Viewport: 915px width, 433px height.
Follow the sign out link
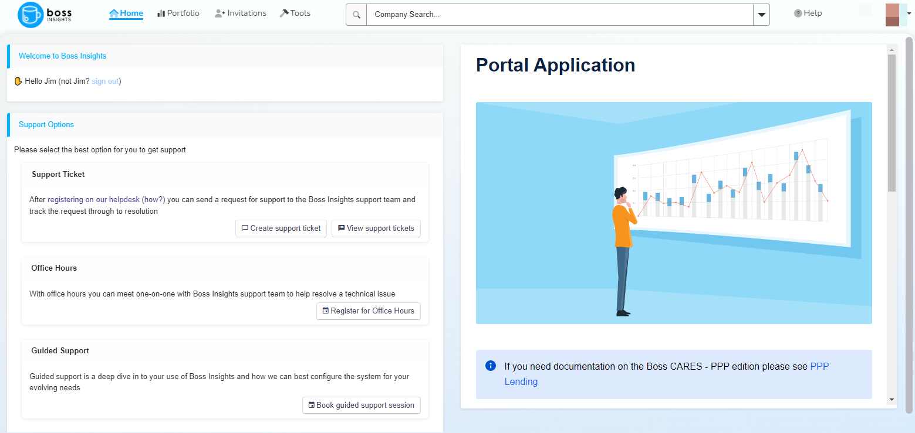coord(105,81)
